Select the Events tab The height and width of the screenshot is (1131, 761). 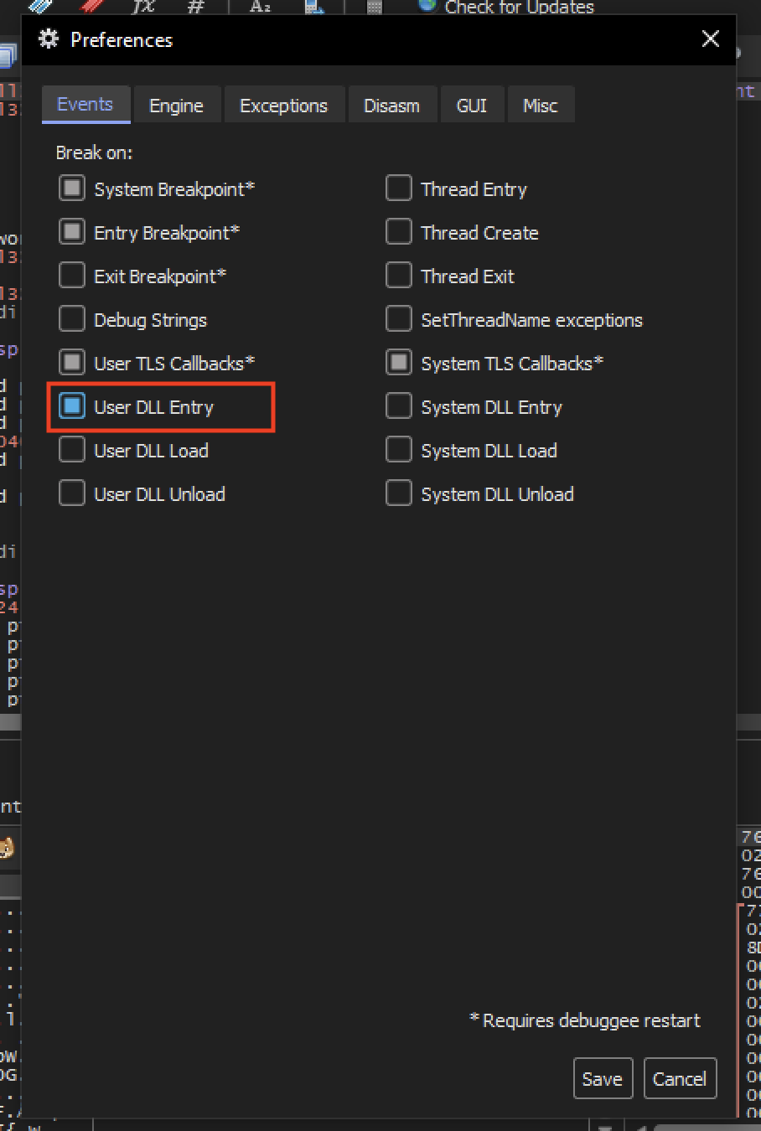pyautogui.click(x=85, y=105)
